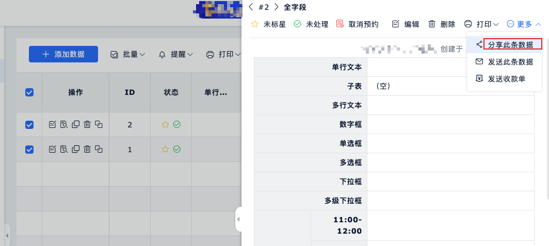
Task: Click the 添加数据 button
Action: tap(63, 54)
